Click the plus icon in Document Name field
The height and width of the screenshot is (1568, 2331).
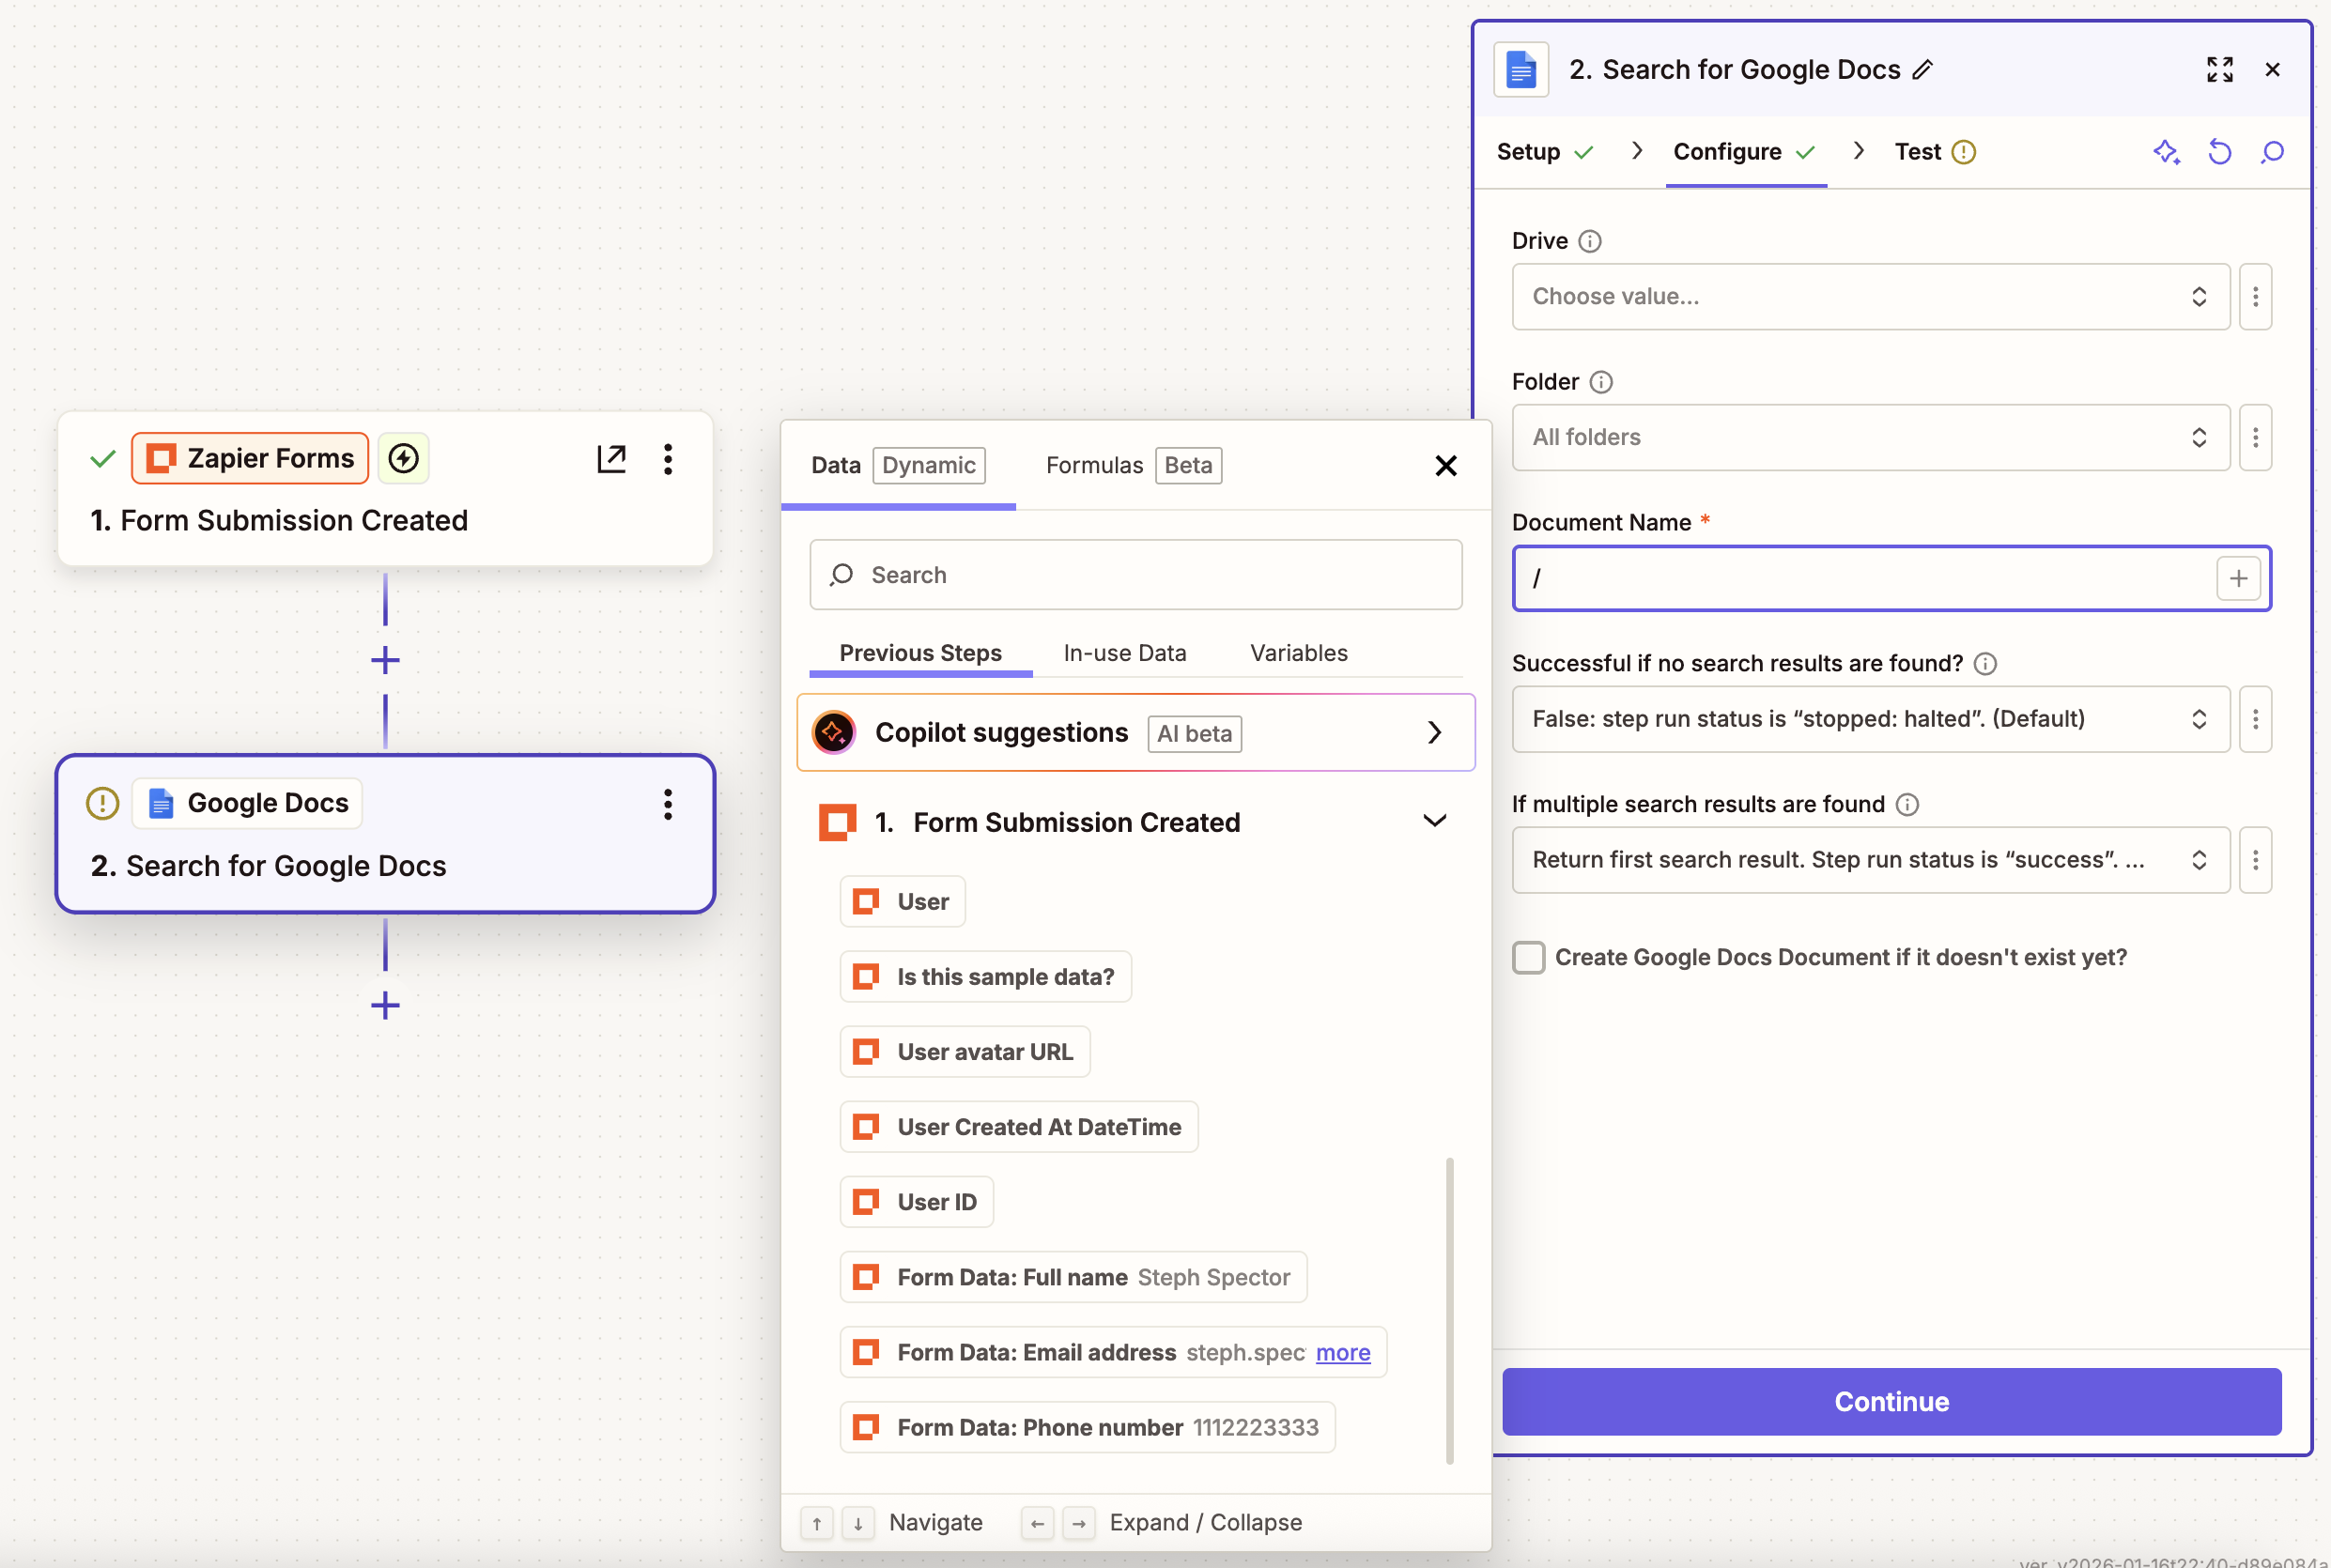click(2238, 578)
